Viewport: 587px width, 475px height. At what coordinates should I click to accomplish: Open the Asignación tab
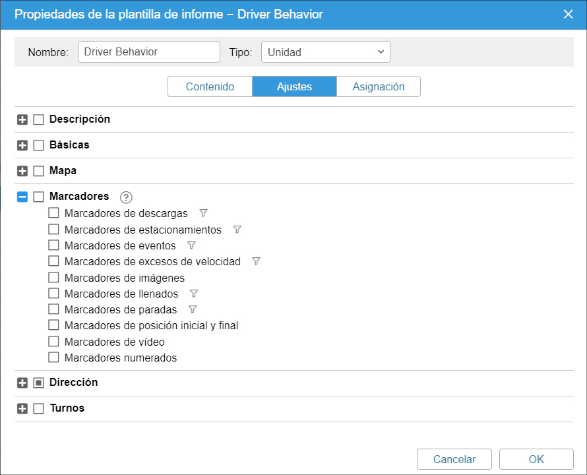point(379,86)
